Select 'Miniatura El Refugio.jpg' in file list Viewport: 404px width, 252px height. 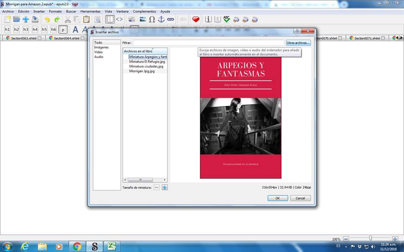147,61
